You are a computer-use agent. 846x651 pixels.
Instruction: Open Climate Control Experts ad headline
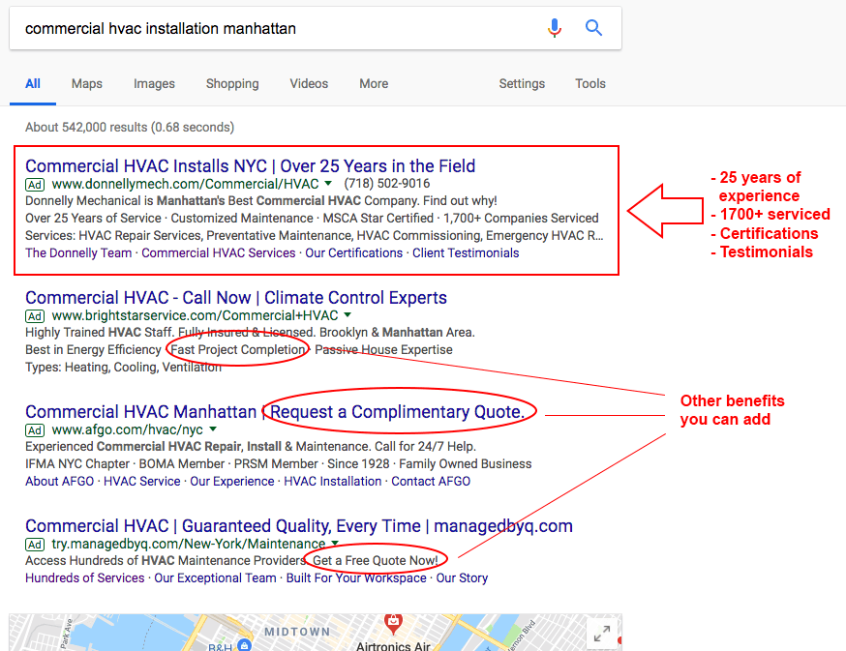pos(236,298)
